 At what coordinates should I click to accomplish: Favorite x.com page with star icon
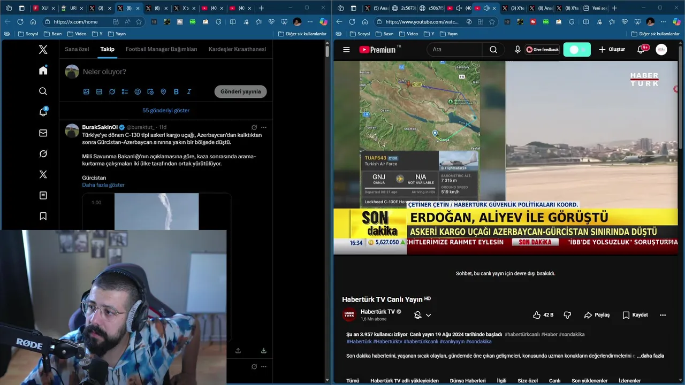click(x=139, y=22)
